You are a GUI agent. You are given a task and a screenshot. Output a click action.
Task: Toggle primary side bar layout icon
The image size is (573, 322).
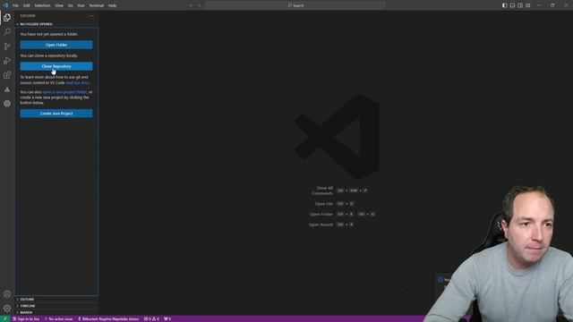coord(504,5)
